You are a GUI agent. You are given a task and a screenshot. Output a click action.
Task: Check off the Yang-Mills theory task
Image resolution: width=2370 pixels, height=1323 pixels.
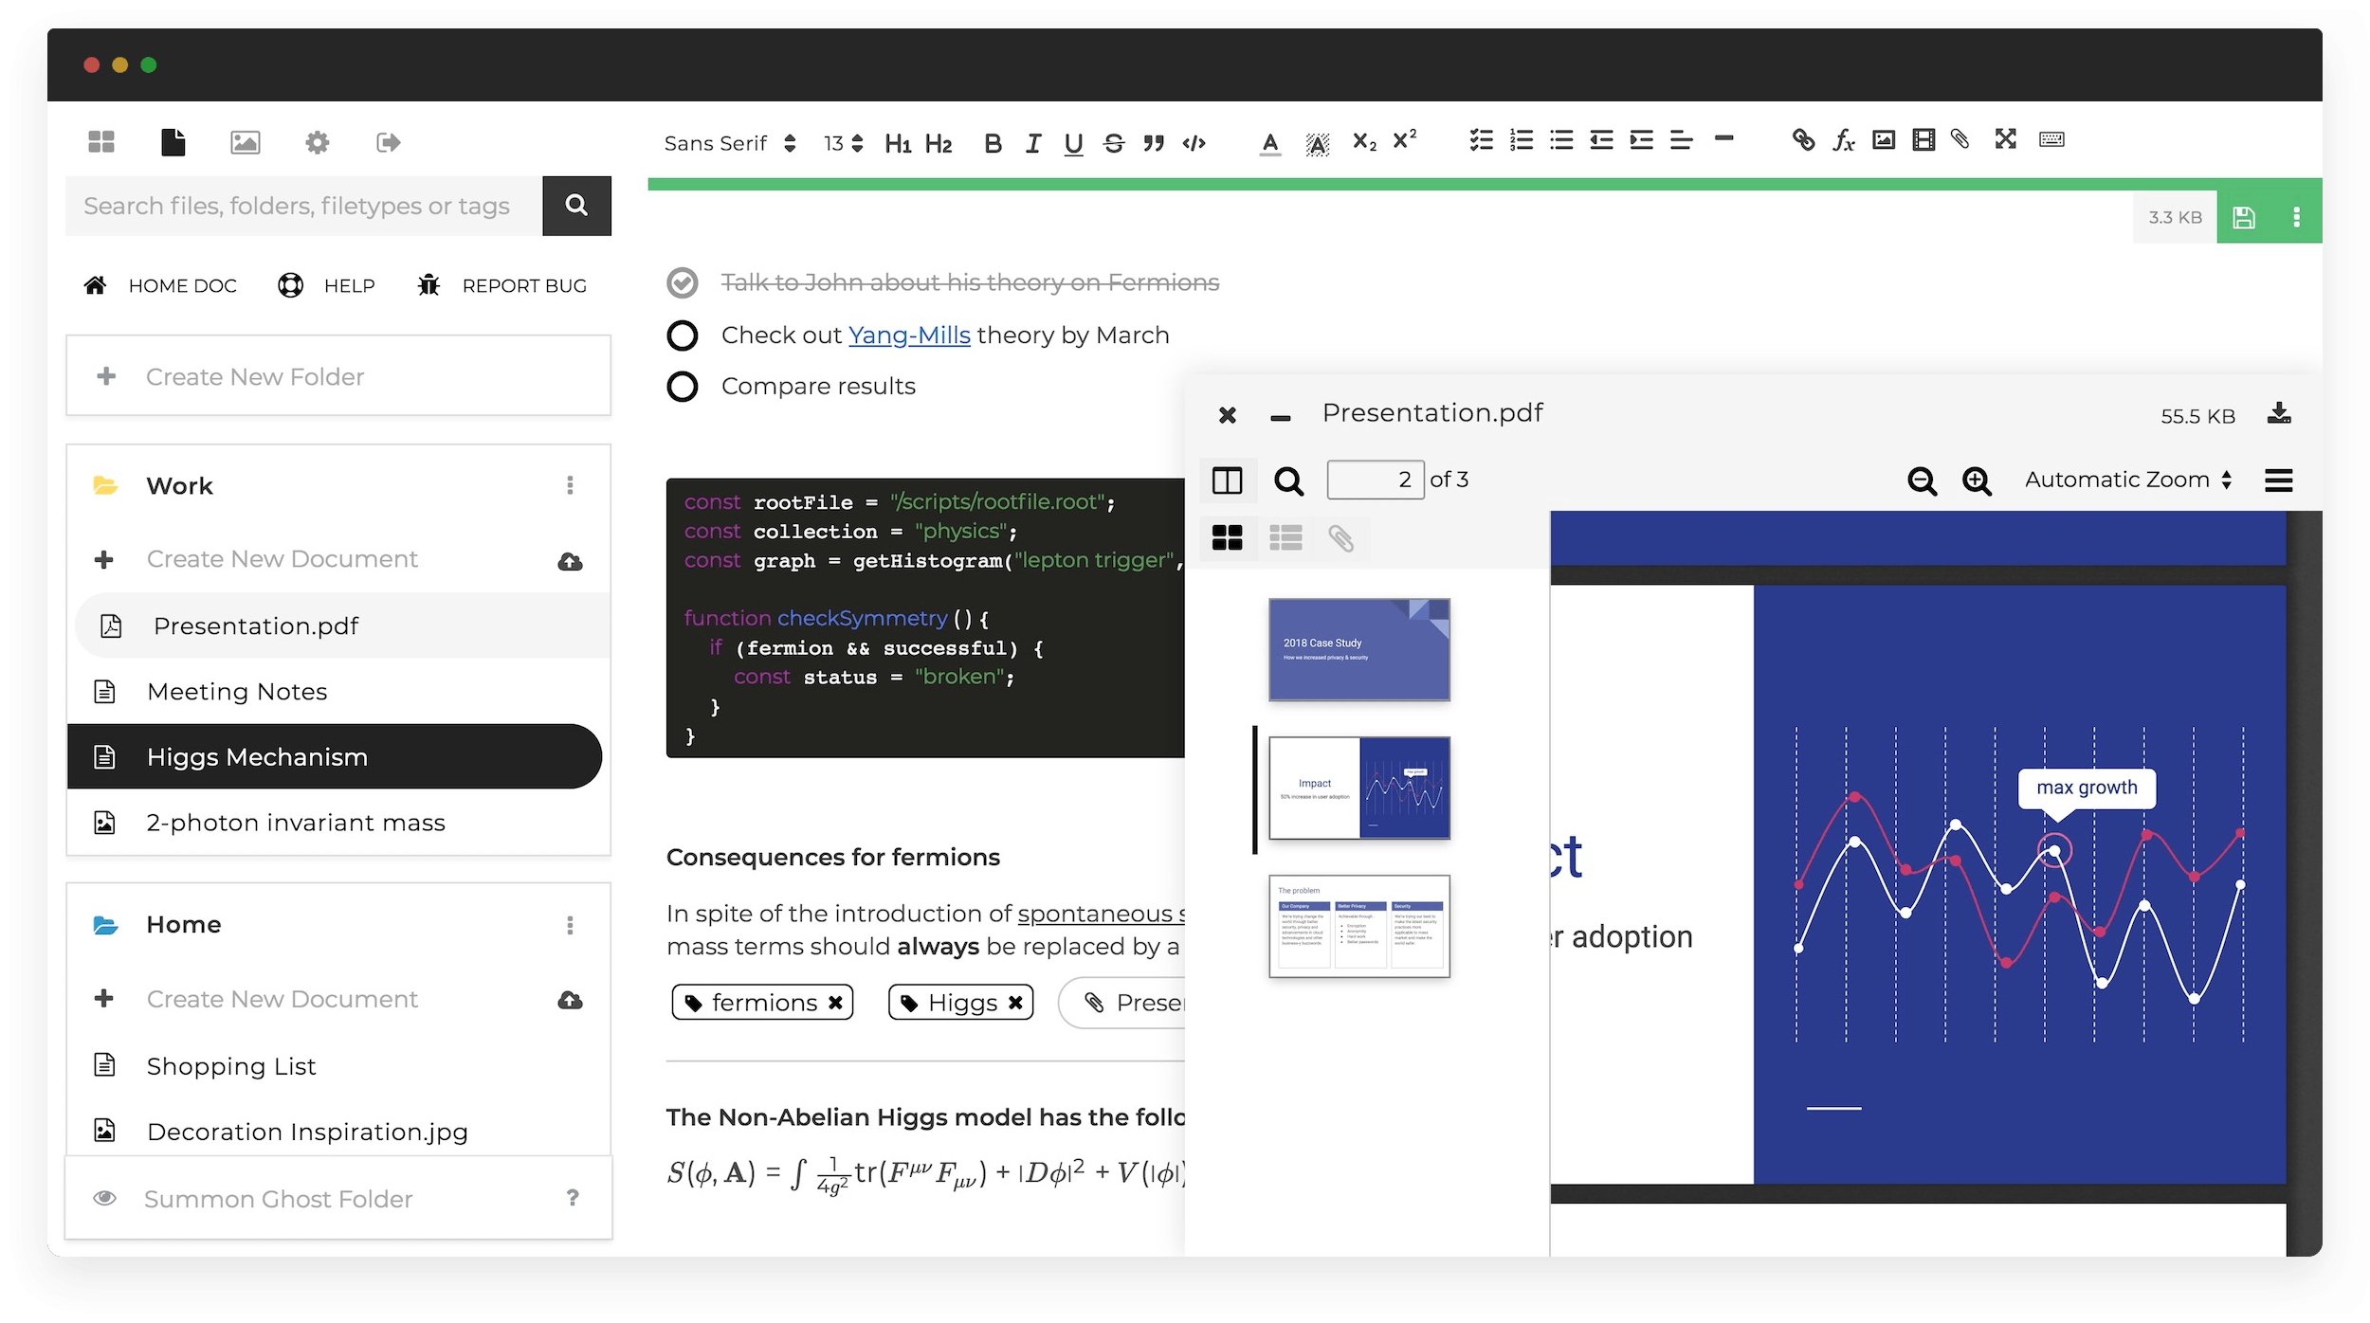[x=683, y=335]
